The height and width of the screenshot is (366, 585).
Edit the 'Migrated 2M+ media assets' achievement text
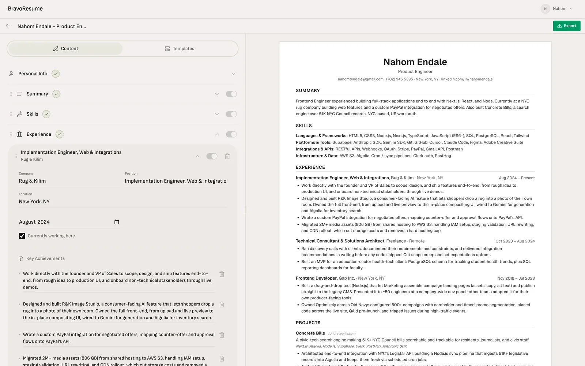(x=118, y=361)
